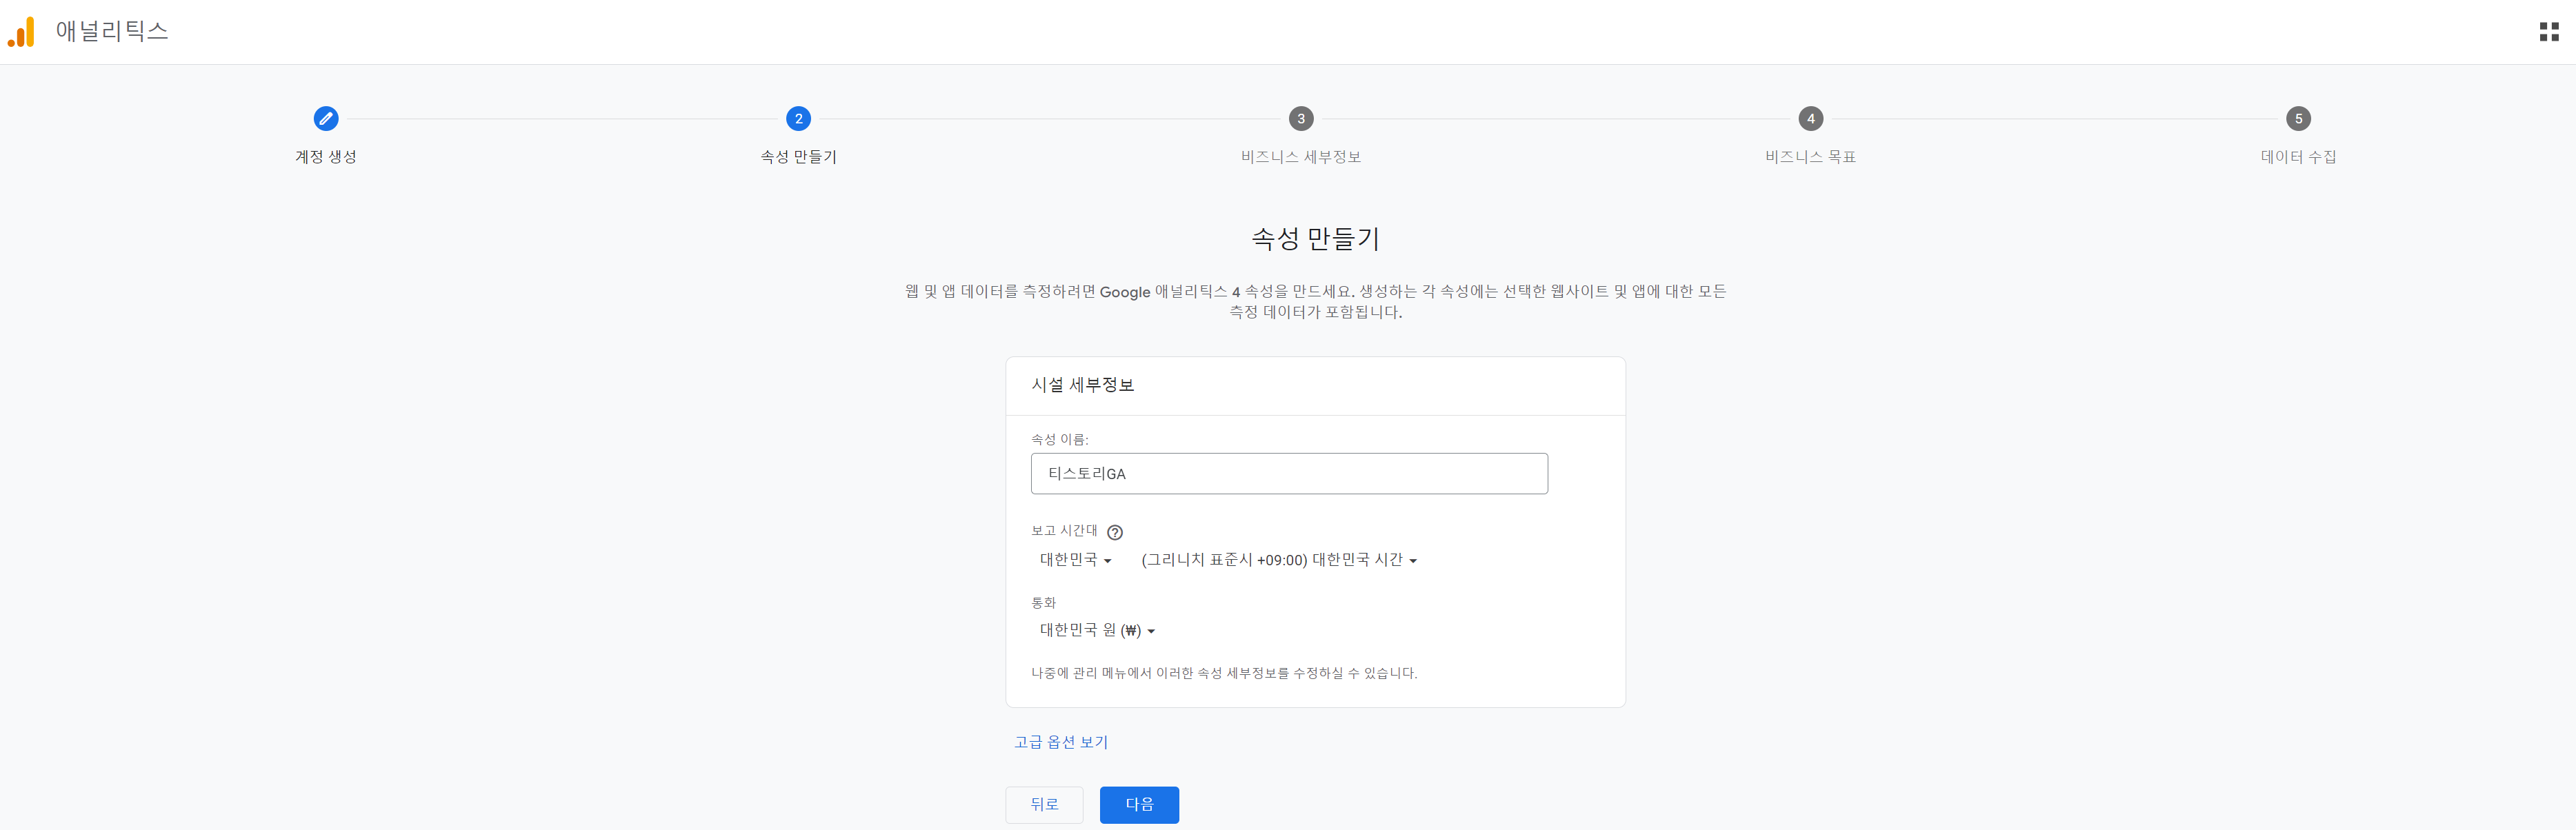
Task: Click the step 2 circle icon
Action: [798, 119]
